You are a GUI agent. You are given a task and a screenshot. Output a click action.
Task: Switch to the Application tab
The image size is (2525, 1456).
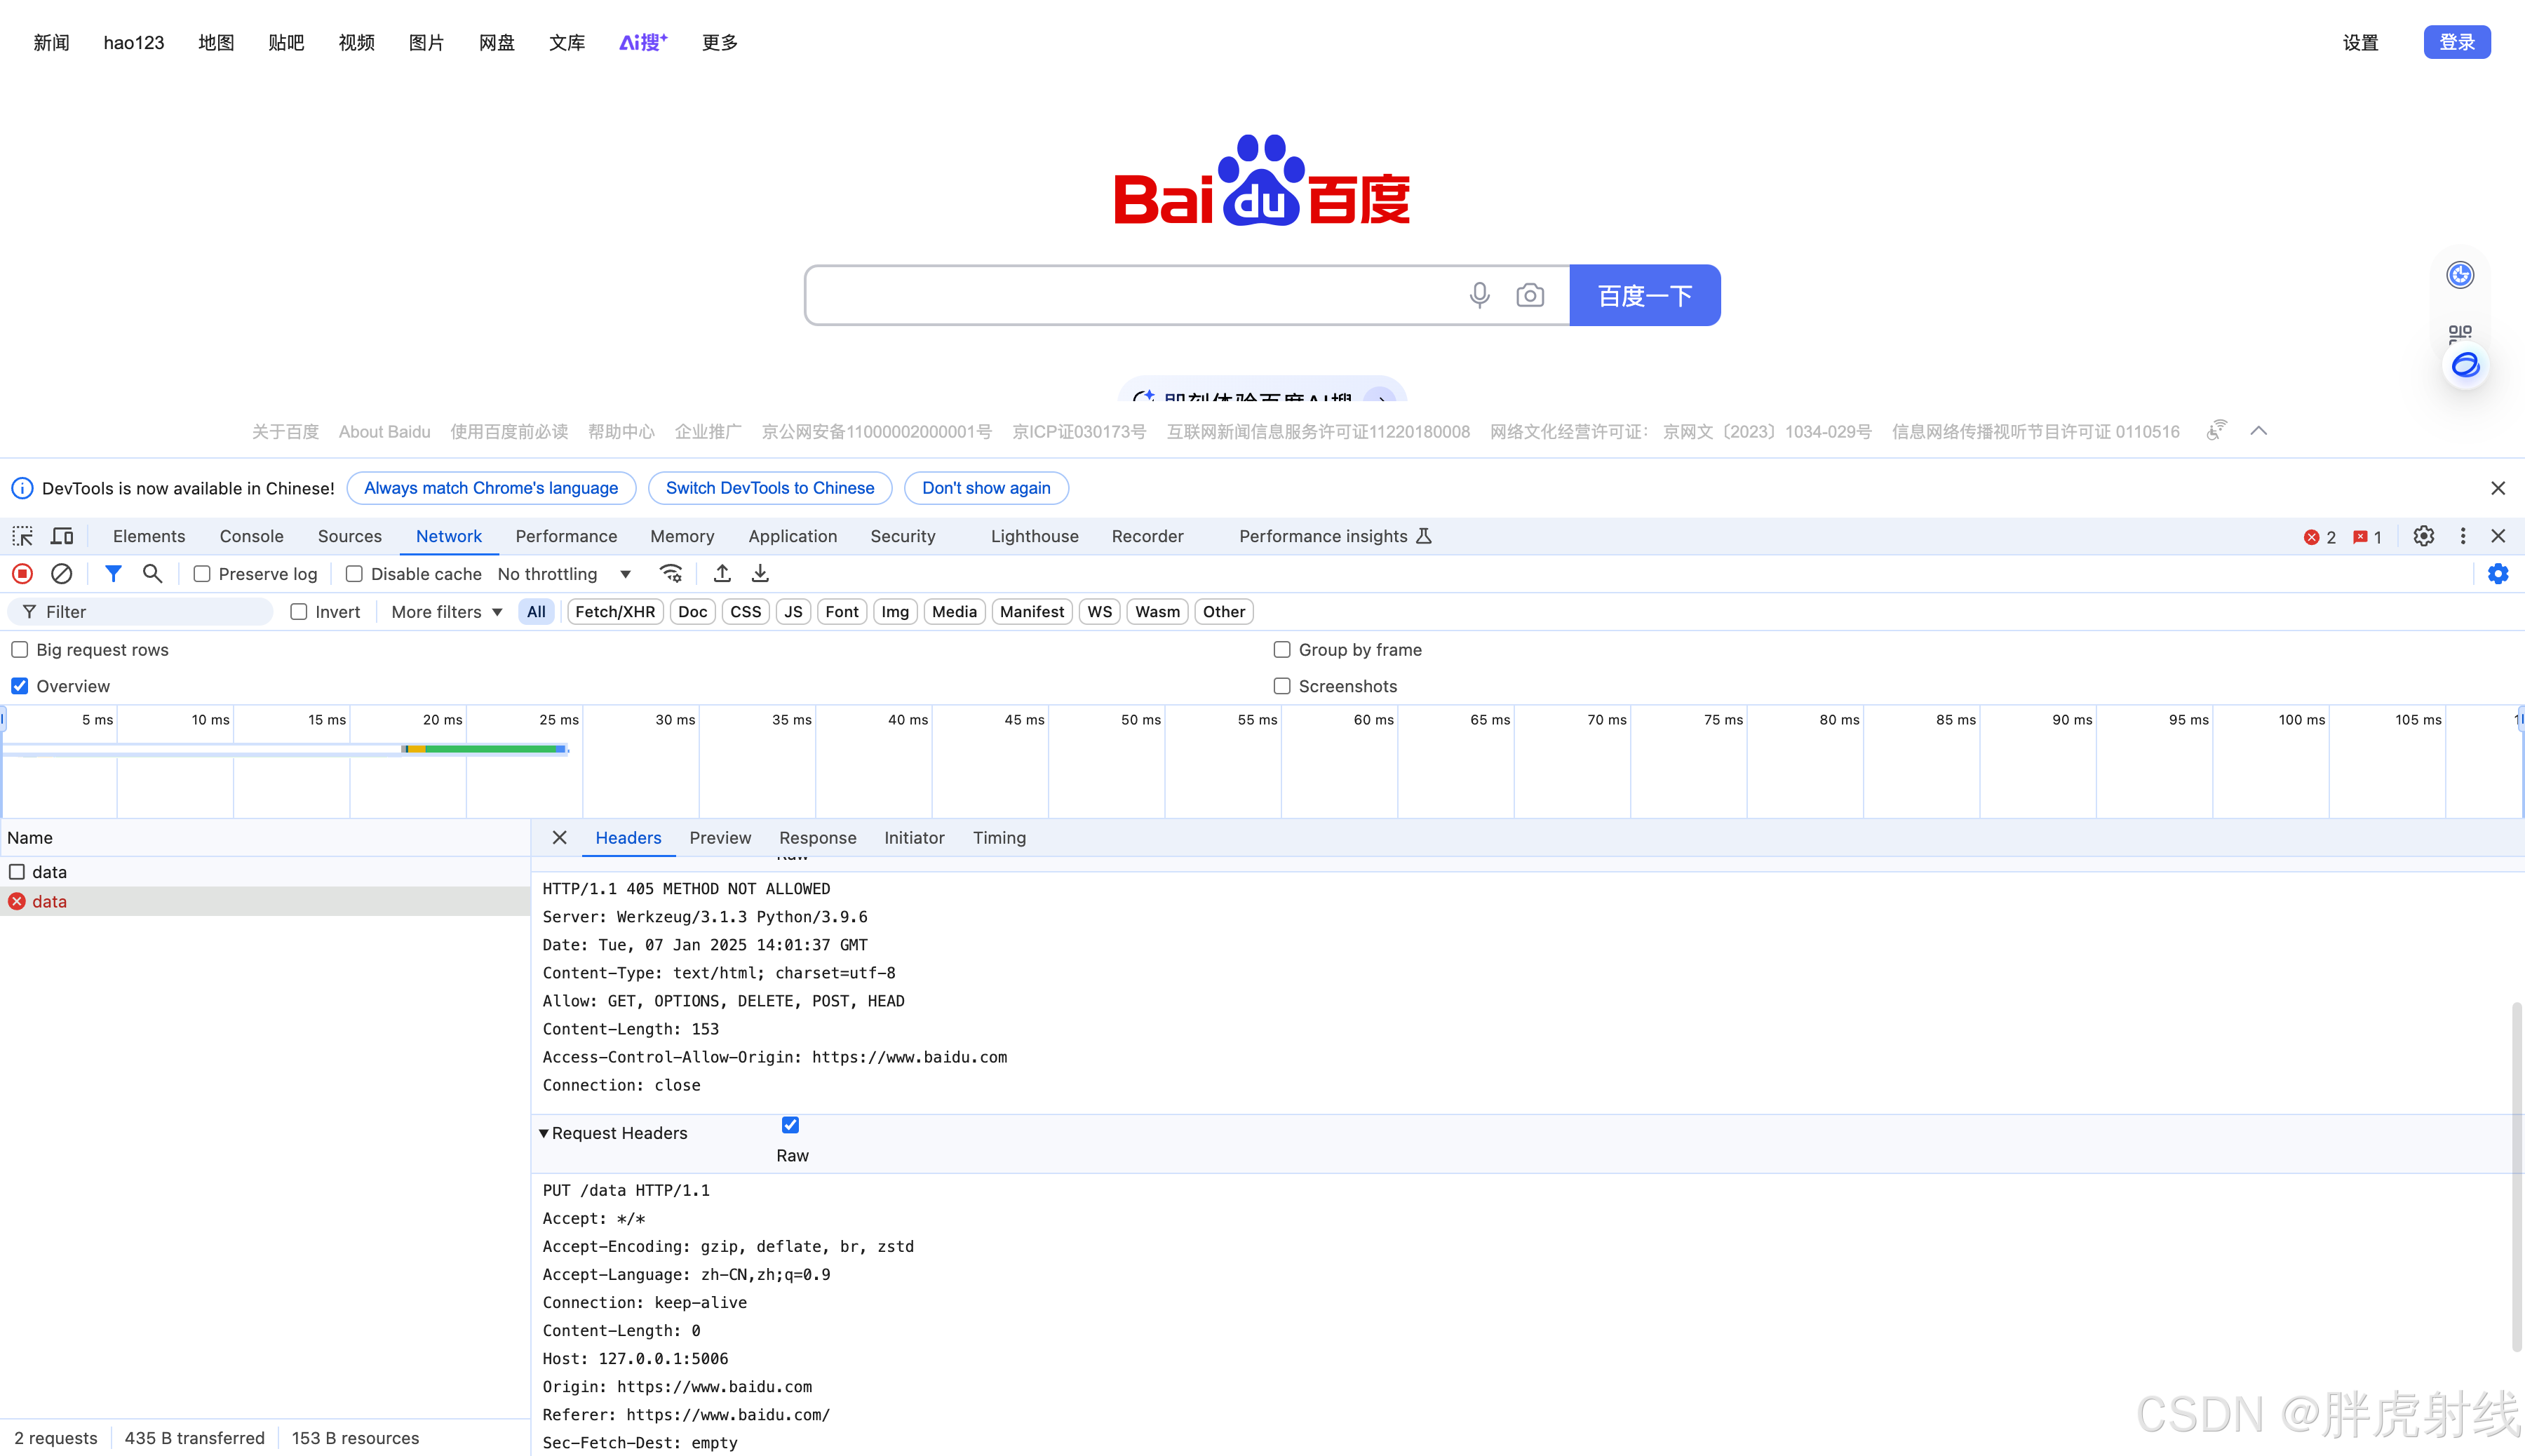(793, 536)
